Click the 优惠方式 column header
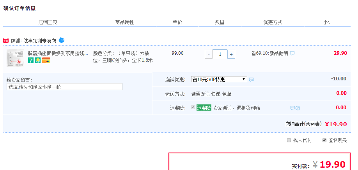 (273, 22)
